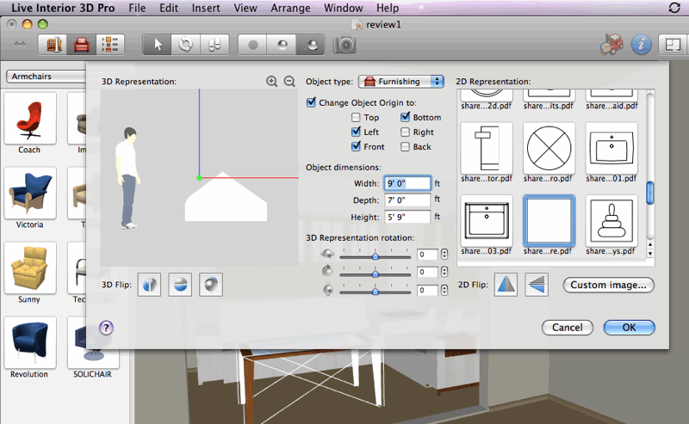Select the share...01.pdf basin thumbnail
The width and height of the screenshot is (689, 424).
tap(611, 149)
